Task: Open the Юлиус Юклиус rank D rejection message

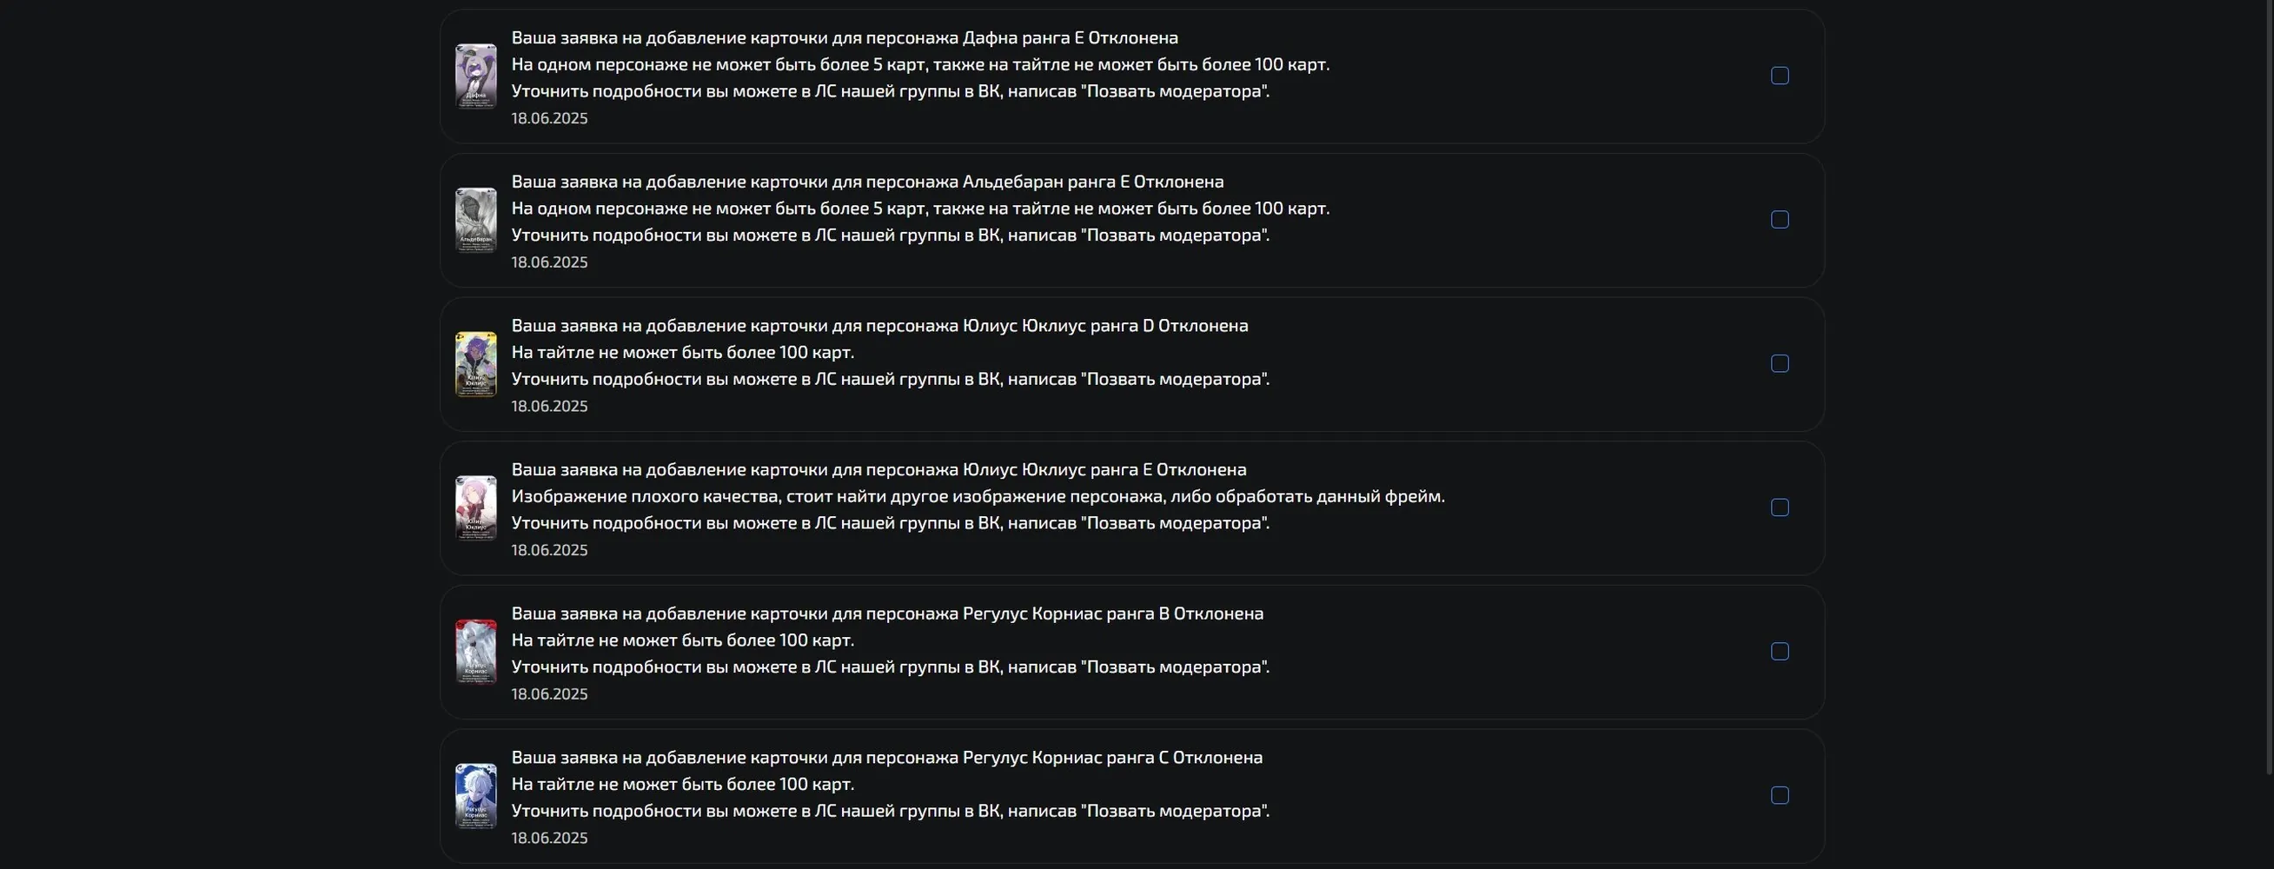Action: coord(880,326)
